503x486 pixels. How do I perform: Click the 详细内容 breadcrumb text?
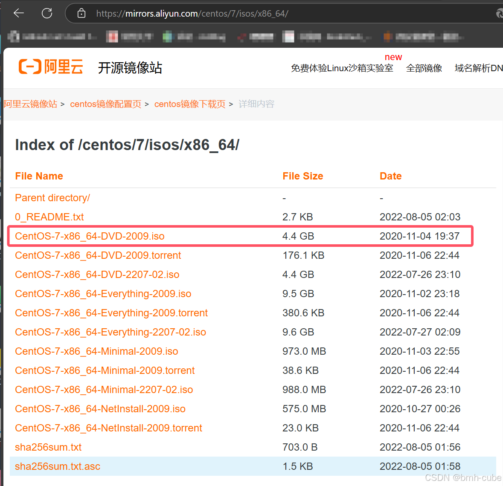click(x=257, y=104)
